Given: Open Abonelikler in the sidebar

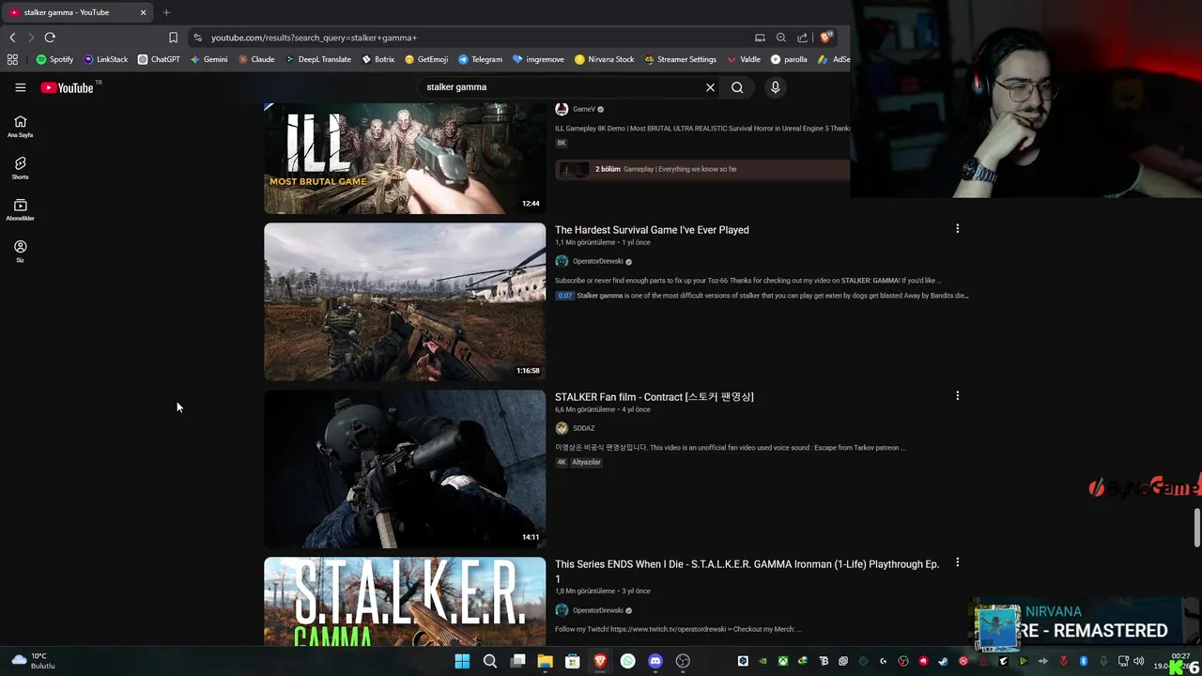Looking at the screenshot, I should 20,210.
